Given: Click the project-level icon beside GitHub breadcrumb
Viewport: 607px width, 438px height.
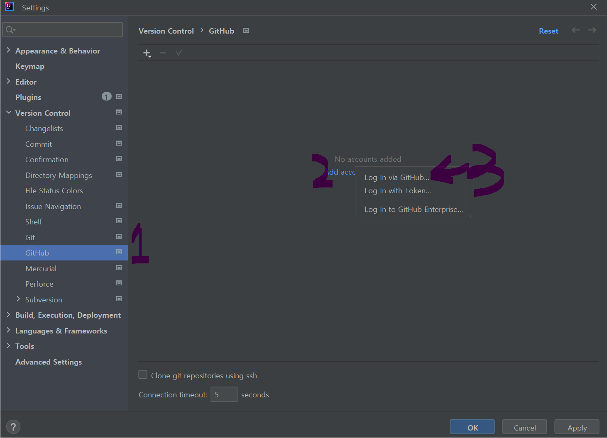Looking at the screenshot, I should point(246,30).
